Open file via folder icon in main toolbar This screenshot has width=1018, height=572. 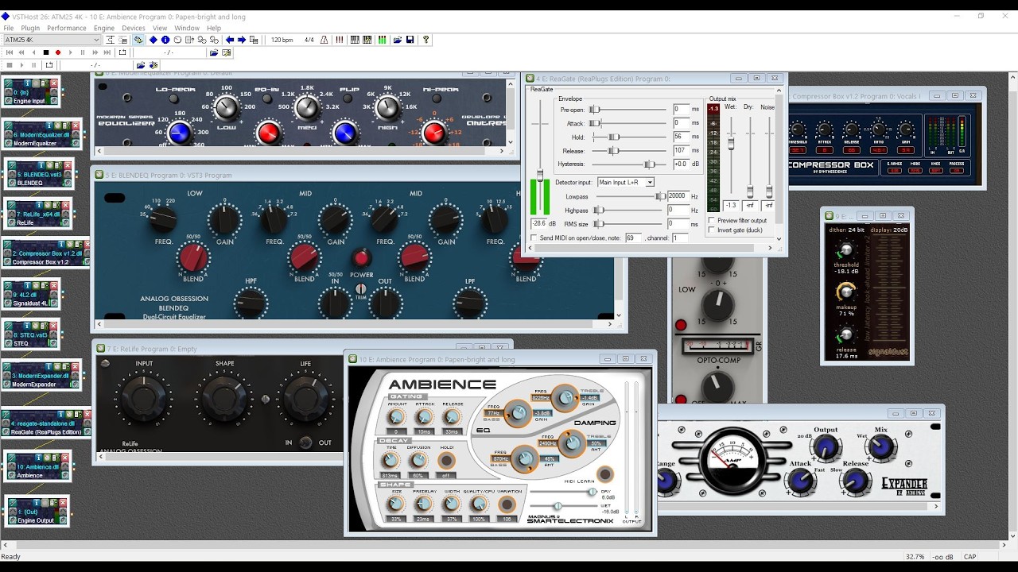pos(397,40)
